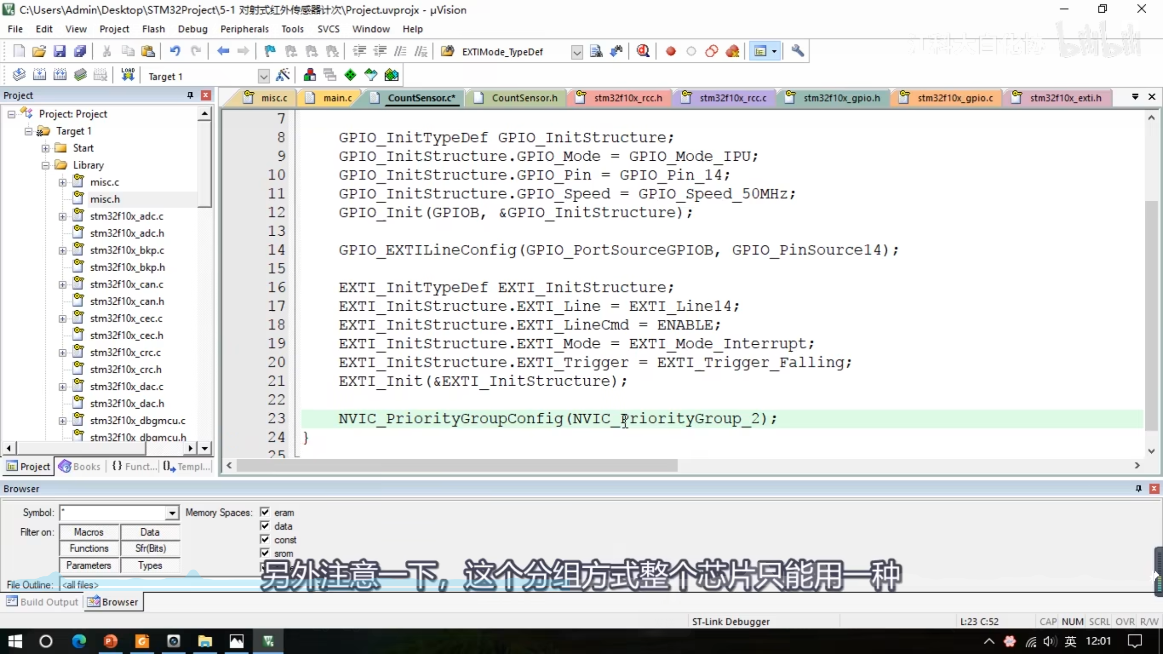
Task: Open the Symbol combo box dropdown
Action: pos(172,513)
